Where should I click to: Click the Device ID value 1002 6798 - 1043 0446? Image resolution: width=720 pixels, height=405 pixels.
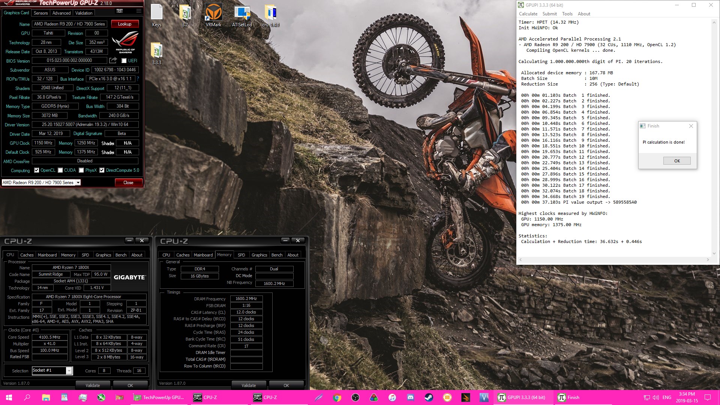pos(115,70)
